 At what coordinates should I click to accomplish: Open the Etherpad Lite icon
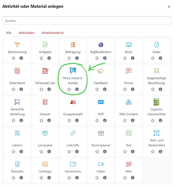45,71
